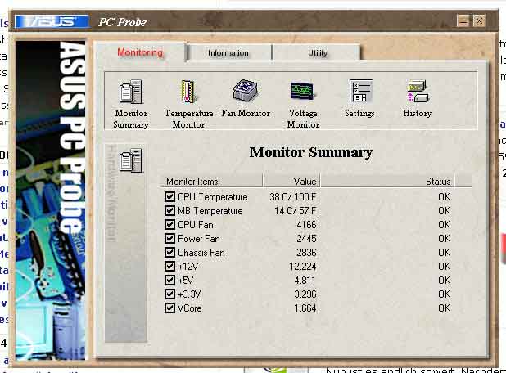Uncheck the MB Temperature checkbox
This screenshot has width=506, height=373.
(x=169, y=210)
